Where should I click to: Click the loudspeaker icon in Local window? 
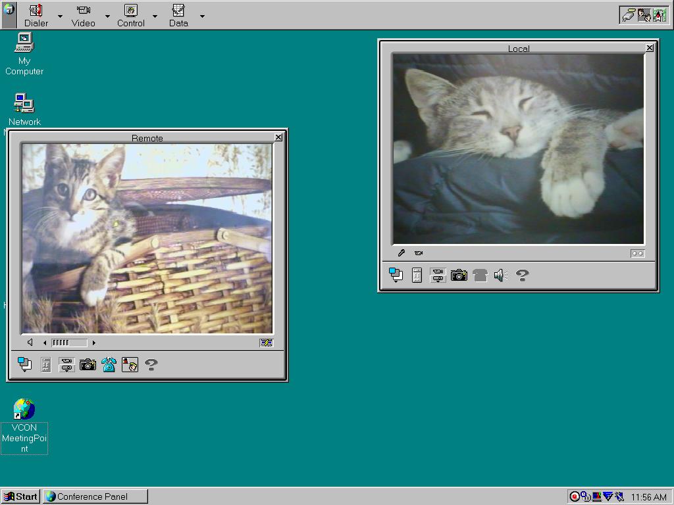click(x=501, y=276)
